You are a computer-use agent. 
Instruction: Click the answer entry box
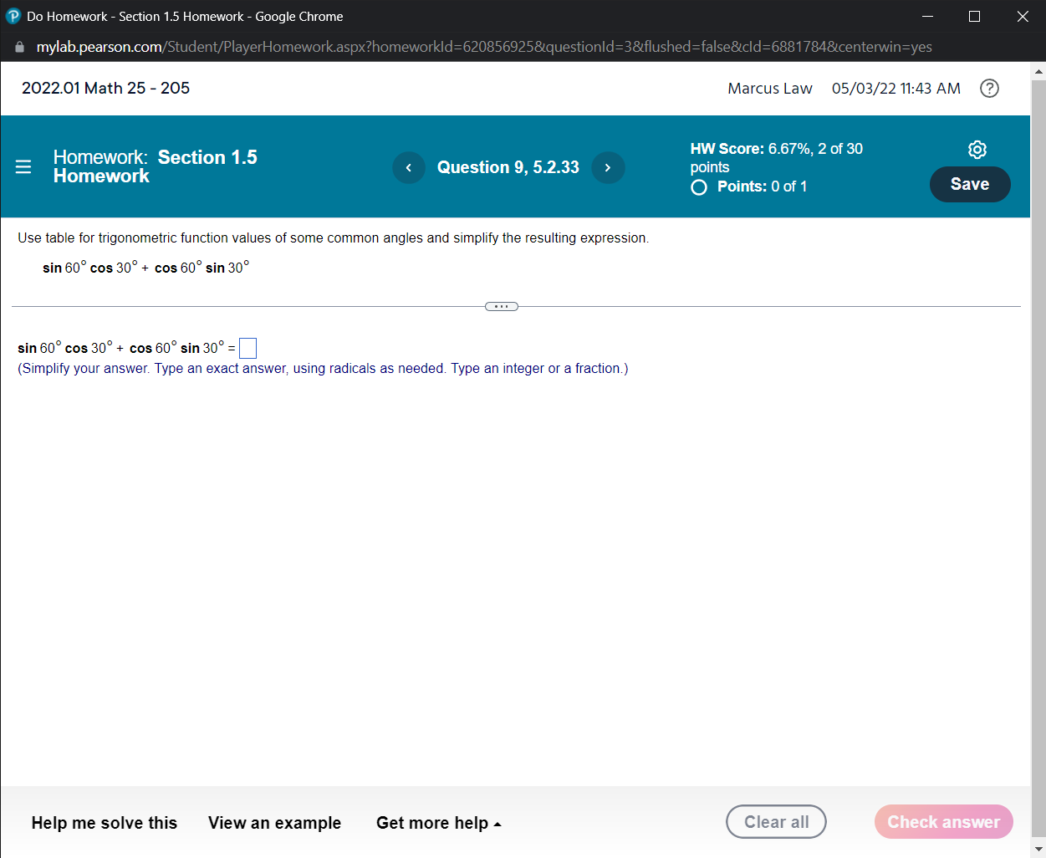(x=247, y=348)
